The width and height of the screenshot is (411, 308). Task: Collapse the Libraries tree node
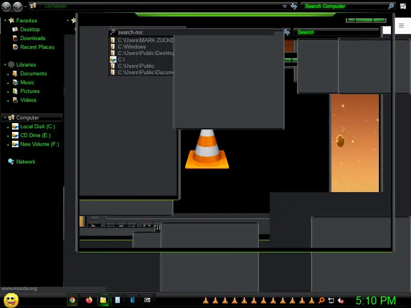tap(5, 65)
